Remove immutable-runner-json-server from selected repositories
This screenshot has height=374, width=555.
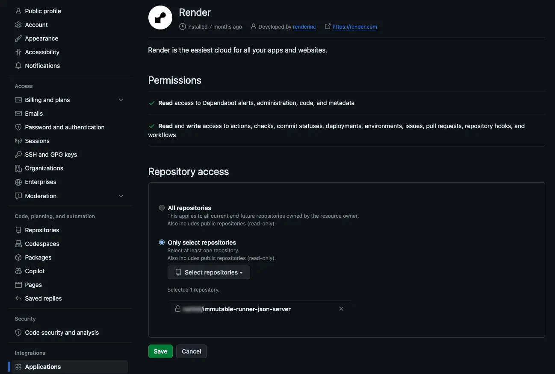(x=341, y=309)
